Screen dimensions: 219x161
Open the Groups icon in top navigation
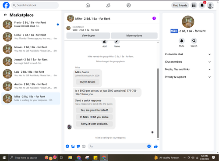click(x=129, y=5)
